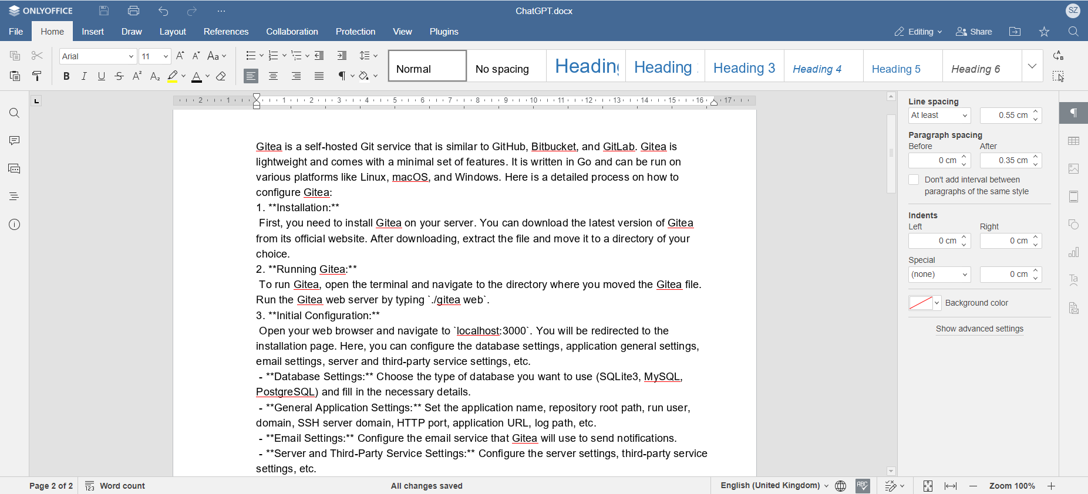Clear formatting with the eraser icon
This screenshot has width=1088, height=494.
coord(221,76)
